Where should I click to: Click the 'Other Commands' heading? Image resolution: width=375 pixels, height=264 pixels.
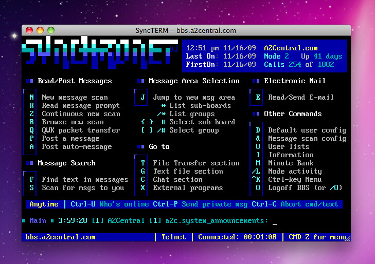pos(293,114)
